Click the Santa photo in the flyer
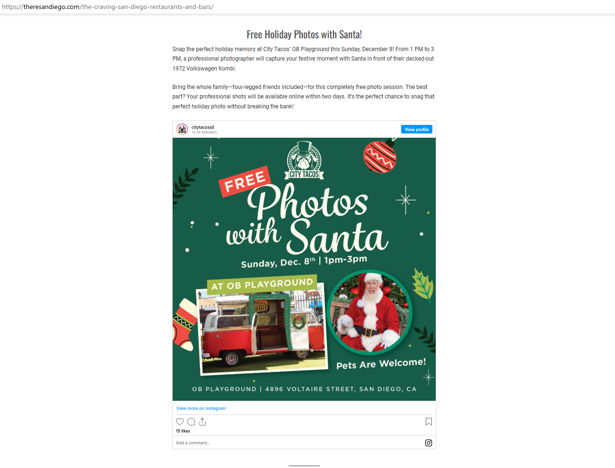 pyautogui.click(x=370, y=312)
